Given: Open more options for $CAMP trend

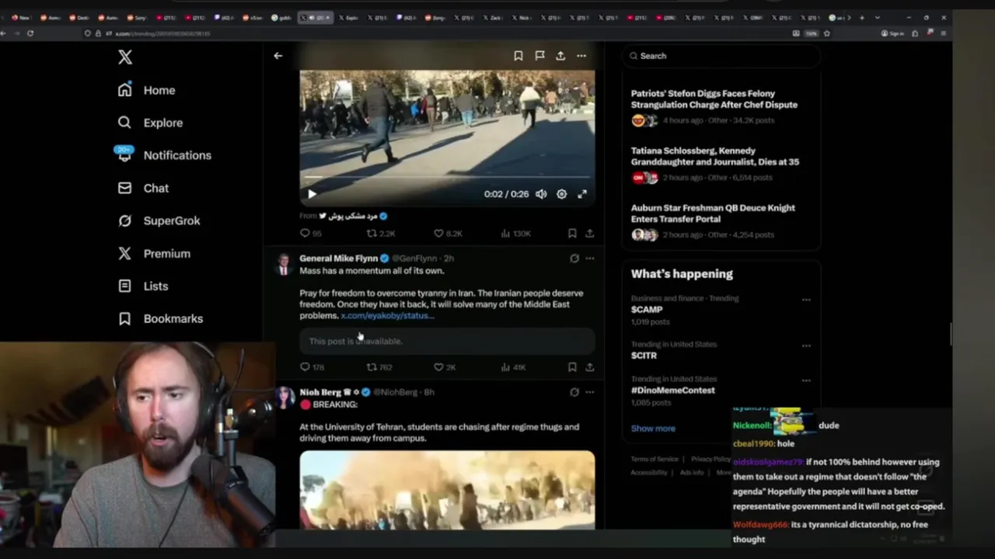Looking at the screenshot, I should click(806, 300).
